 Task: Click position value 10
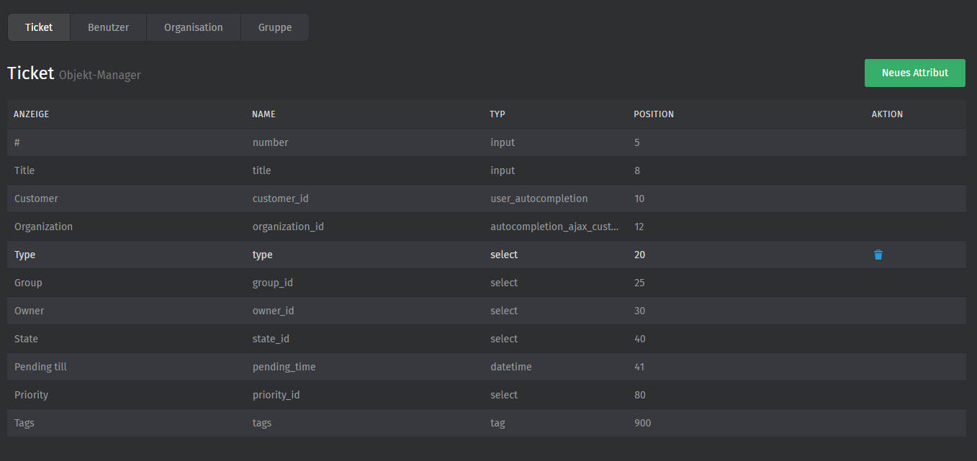pos(640,198)
